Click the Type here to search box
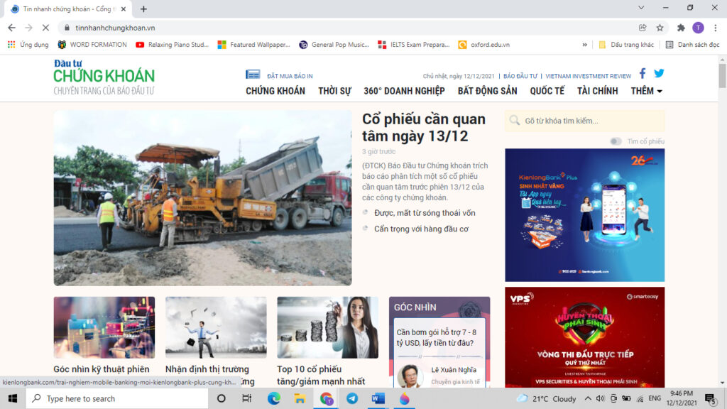This screenshot has width=727, height=409. (117, 398)
